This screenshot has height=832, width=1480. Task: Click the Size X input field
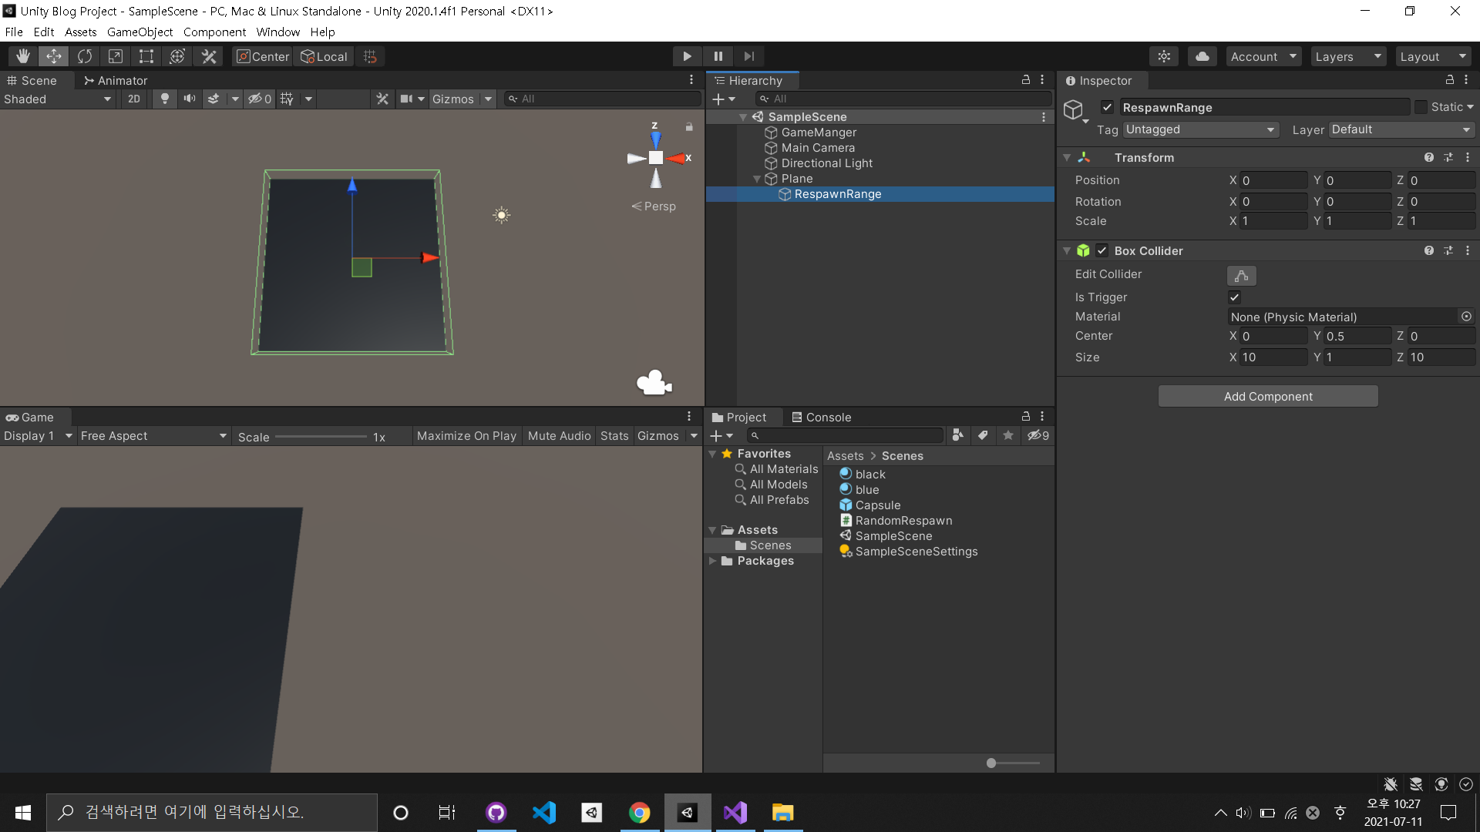1273,357
